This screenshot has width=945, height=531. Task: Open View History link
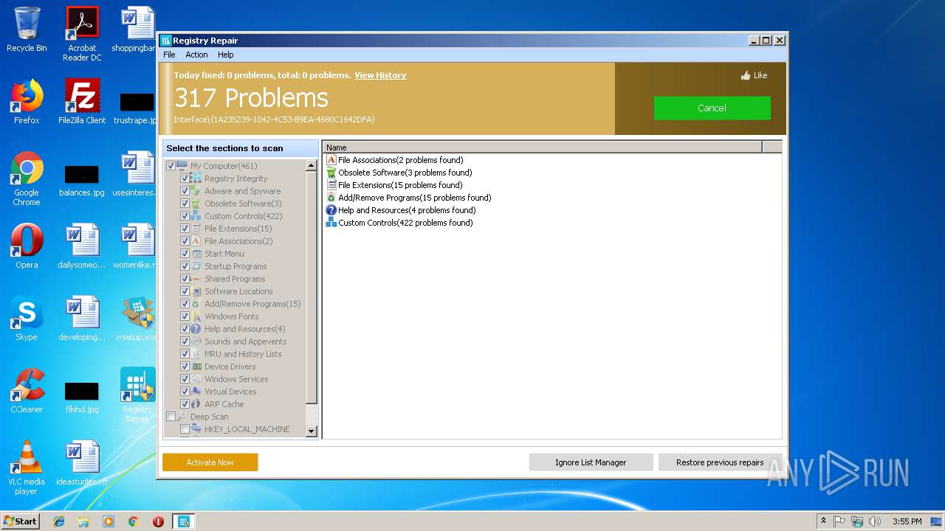[380, 75]
